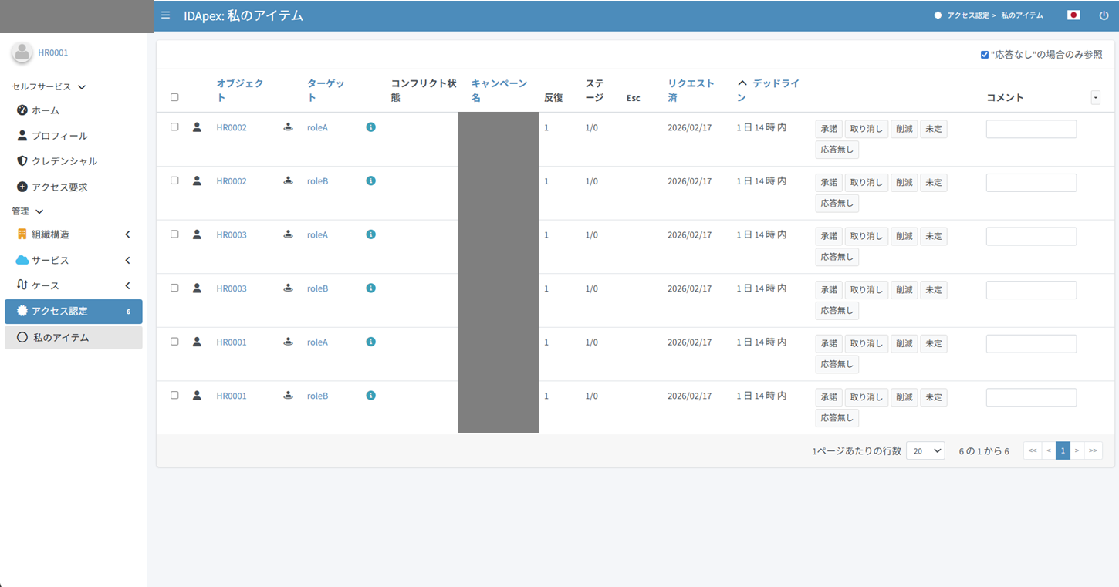Toggle "応答なし"の場合のみ参照 checkbox
This screenshot has width=1119, height=587.
(985, 55)
